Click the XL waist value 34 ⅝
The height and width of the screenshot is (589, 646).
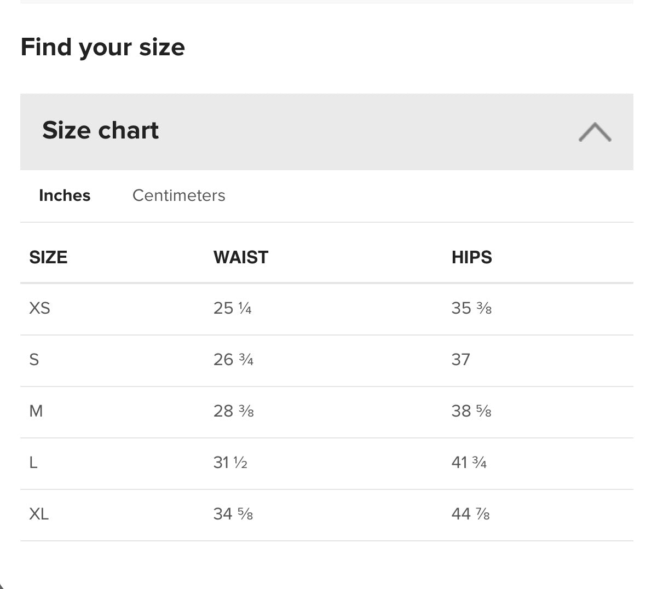(x=233, y=514)
